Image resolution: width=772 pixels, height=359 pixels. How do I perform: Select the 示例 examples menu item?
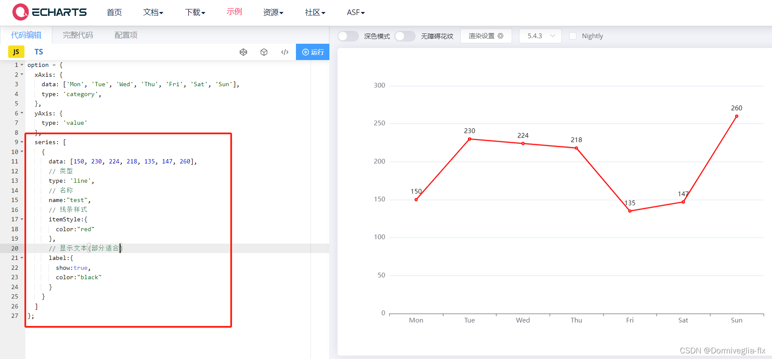234,12
